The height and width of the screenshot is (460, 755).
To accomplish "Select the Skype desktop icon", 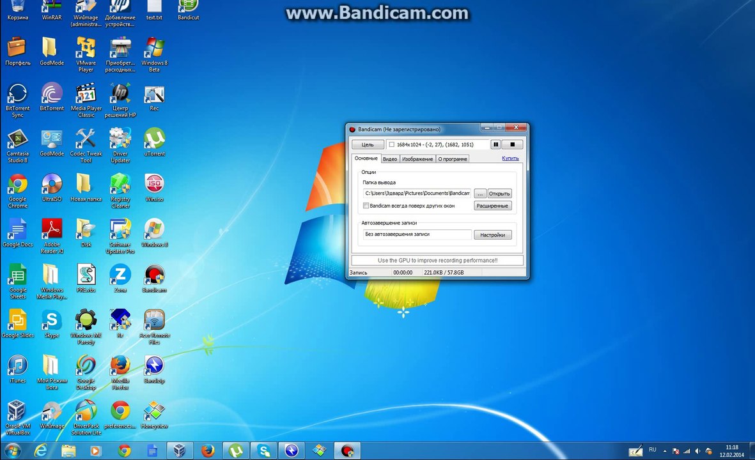I will pyautogui.click(x=52, y=324).
